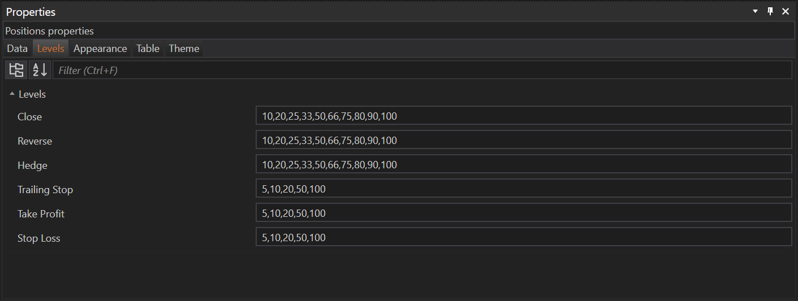Click the Categorized view icon
798x301 pixels.
coord(16,70)
